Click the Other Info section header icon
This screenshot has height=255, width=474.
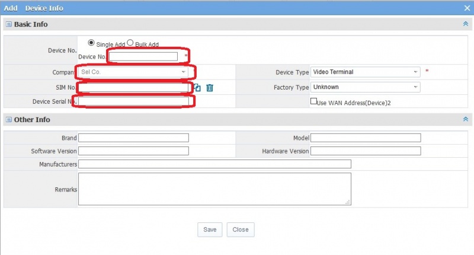(8, 120)
